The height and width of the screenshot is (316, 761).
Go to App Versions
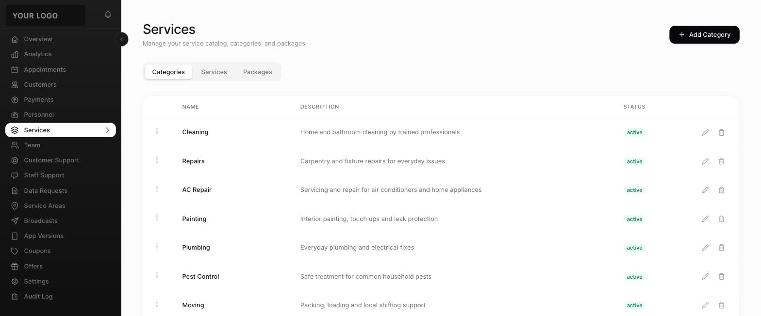pyautogui.click(x=61, y=236)
